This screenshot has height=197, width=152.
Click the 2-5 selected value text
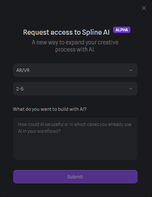20,89
